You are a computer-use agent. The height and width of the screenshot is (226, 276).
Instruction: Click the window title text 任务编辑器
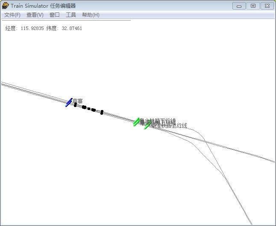62,6
